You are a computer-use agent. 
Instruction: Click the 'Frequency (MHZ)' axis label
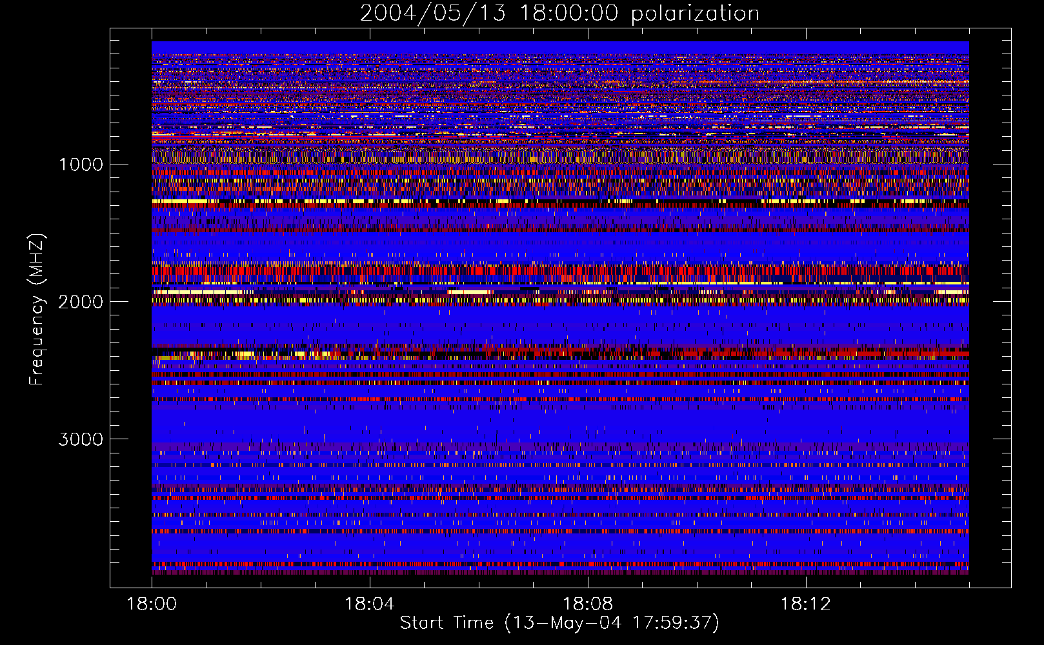(x=37, y=310)
